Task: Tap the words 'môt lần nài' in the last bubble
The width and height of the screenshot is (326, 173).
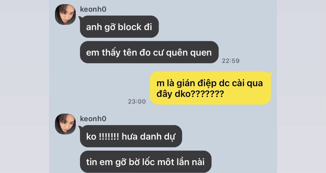Action: pyautogui.click(x=181, y=162)
